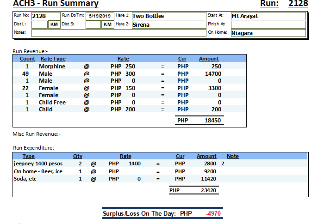The height and width of the screenshot is (224, 324).
Task: Click the Morphine row rate type cell
Action: click(52, 67)
